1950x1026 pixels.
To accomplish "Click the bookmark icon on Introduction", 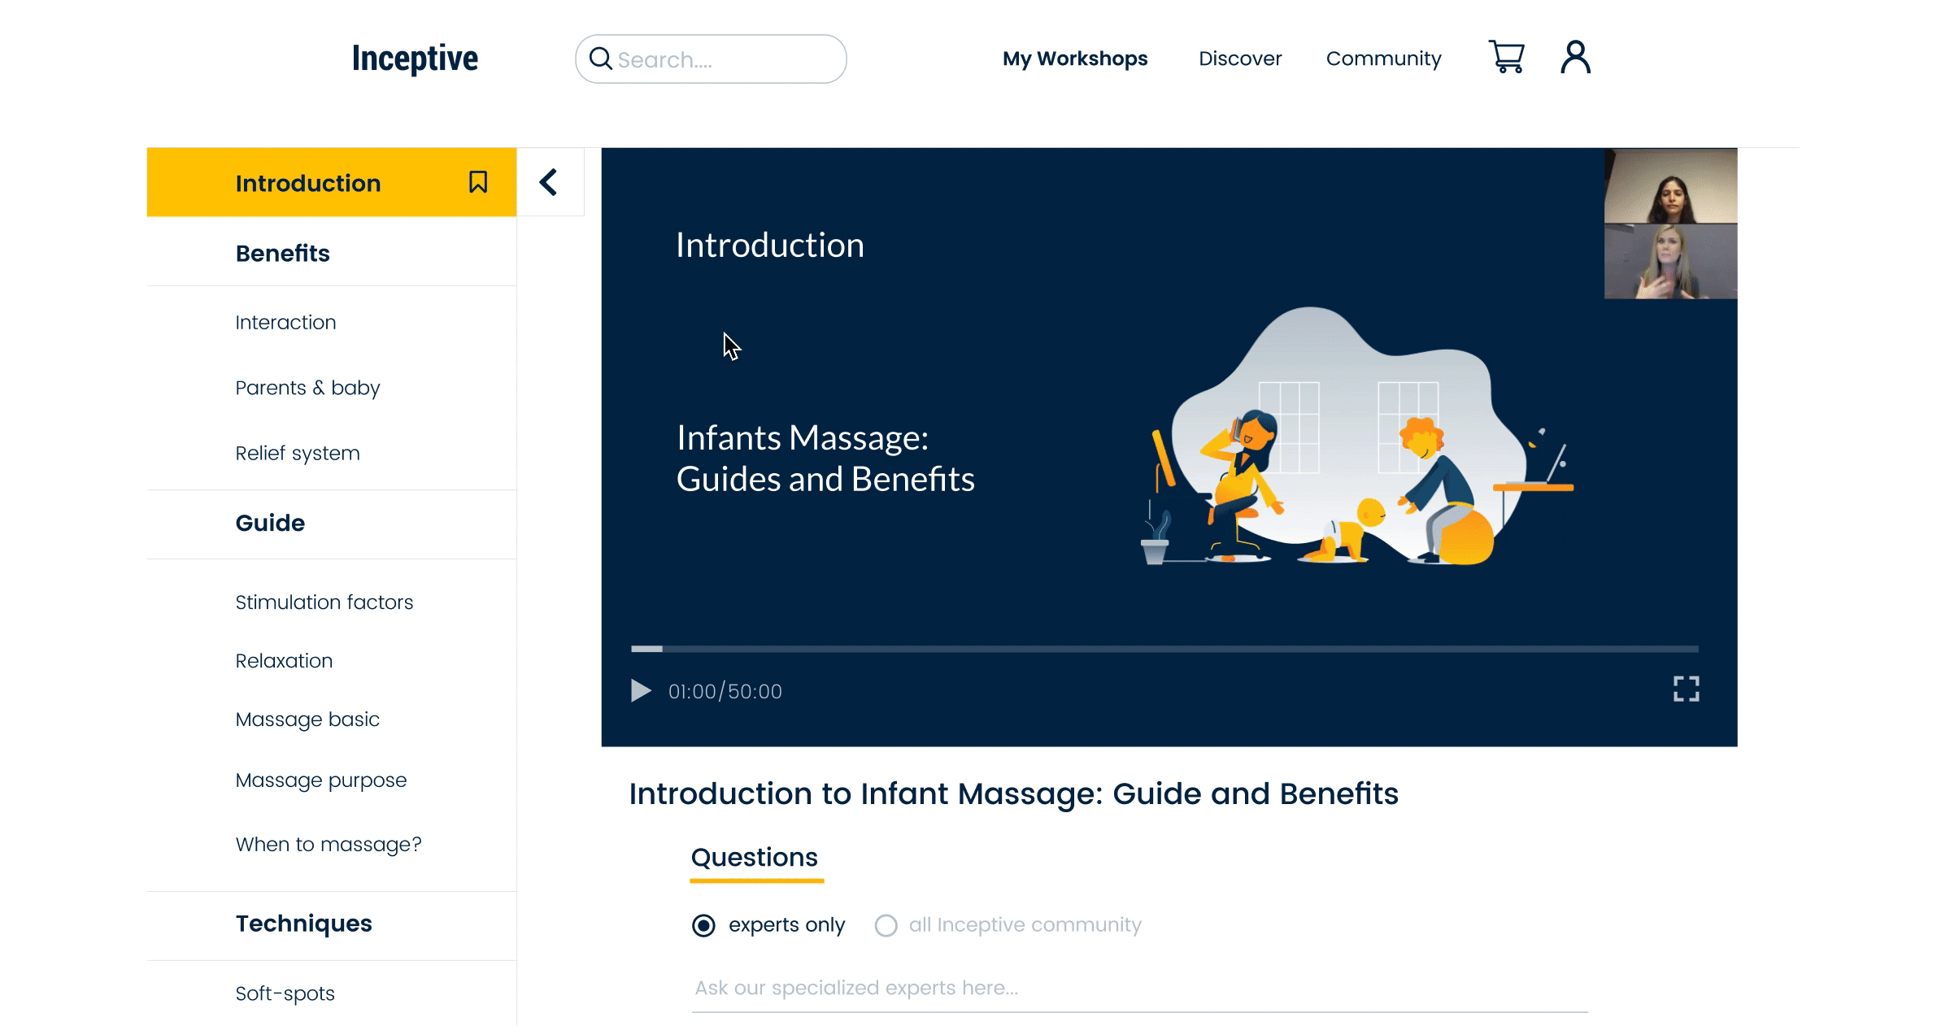I will pyautogui.click(x=478, y=182).
